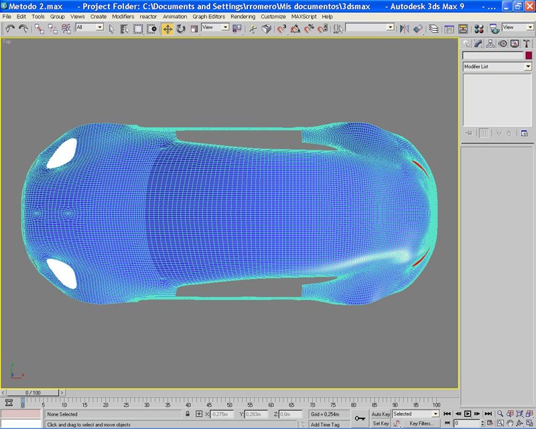Click the Align tool in the toolbar

[417, 29]
